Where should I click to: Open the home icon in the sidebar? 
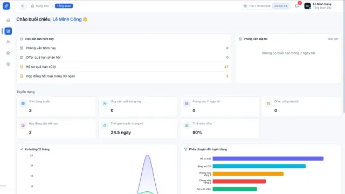(x=8, y=20)
